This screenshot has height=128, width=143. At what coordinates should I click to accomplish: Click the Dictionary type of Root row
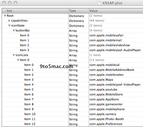[x=76, y=16]
